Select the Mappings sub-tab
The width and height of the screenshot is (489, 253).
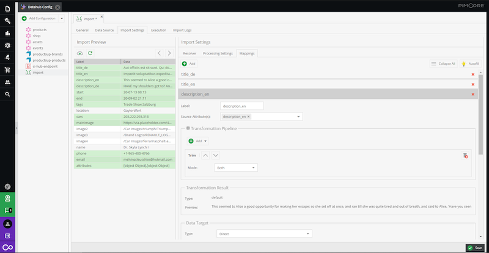[x=247, y=53]
